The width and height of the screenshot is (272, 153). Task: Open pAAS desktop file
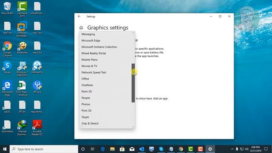(7, 107)
